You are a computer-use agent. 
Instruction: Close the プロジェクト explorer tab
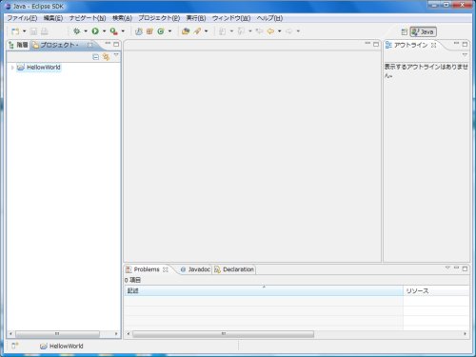click(x=89, y=45)
